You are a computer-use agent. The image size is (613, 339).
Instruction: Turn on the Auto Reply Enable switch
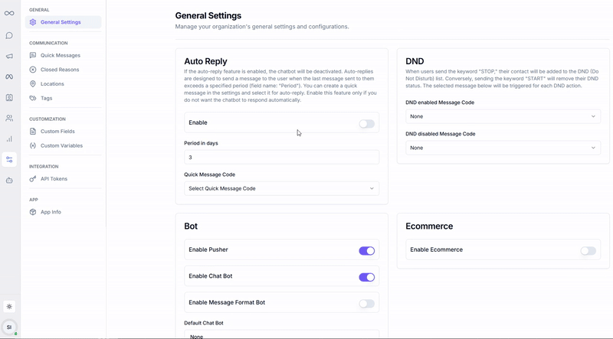[x=366, y=123]
